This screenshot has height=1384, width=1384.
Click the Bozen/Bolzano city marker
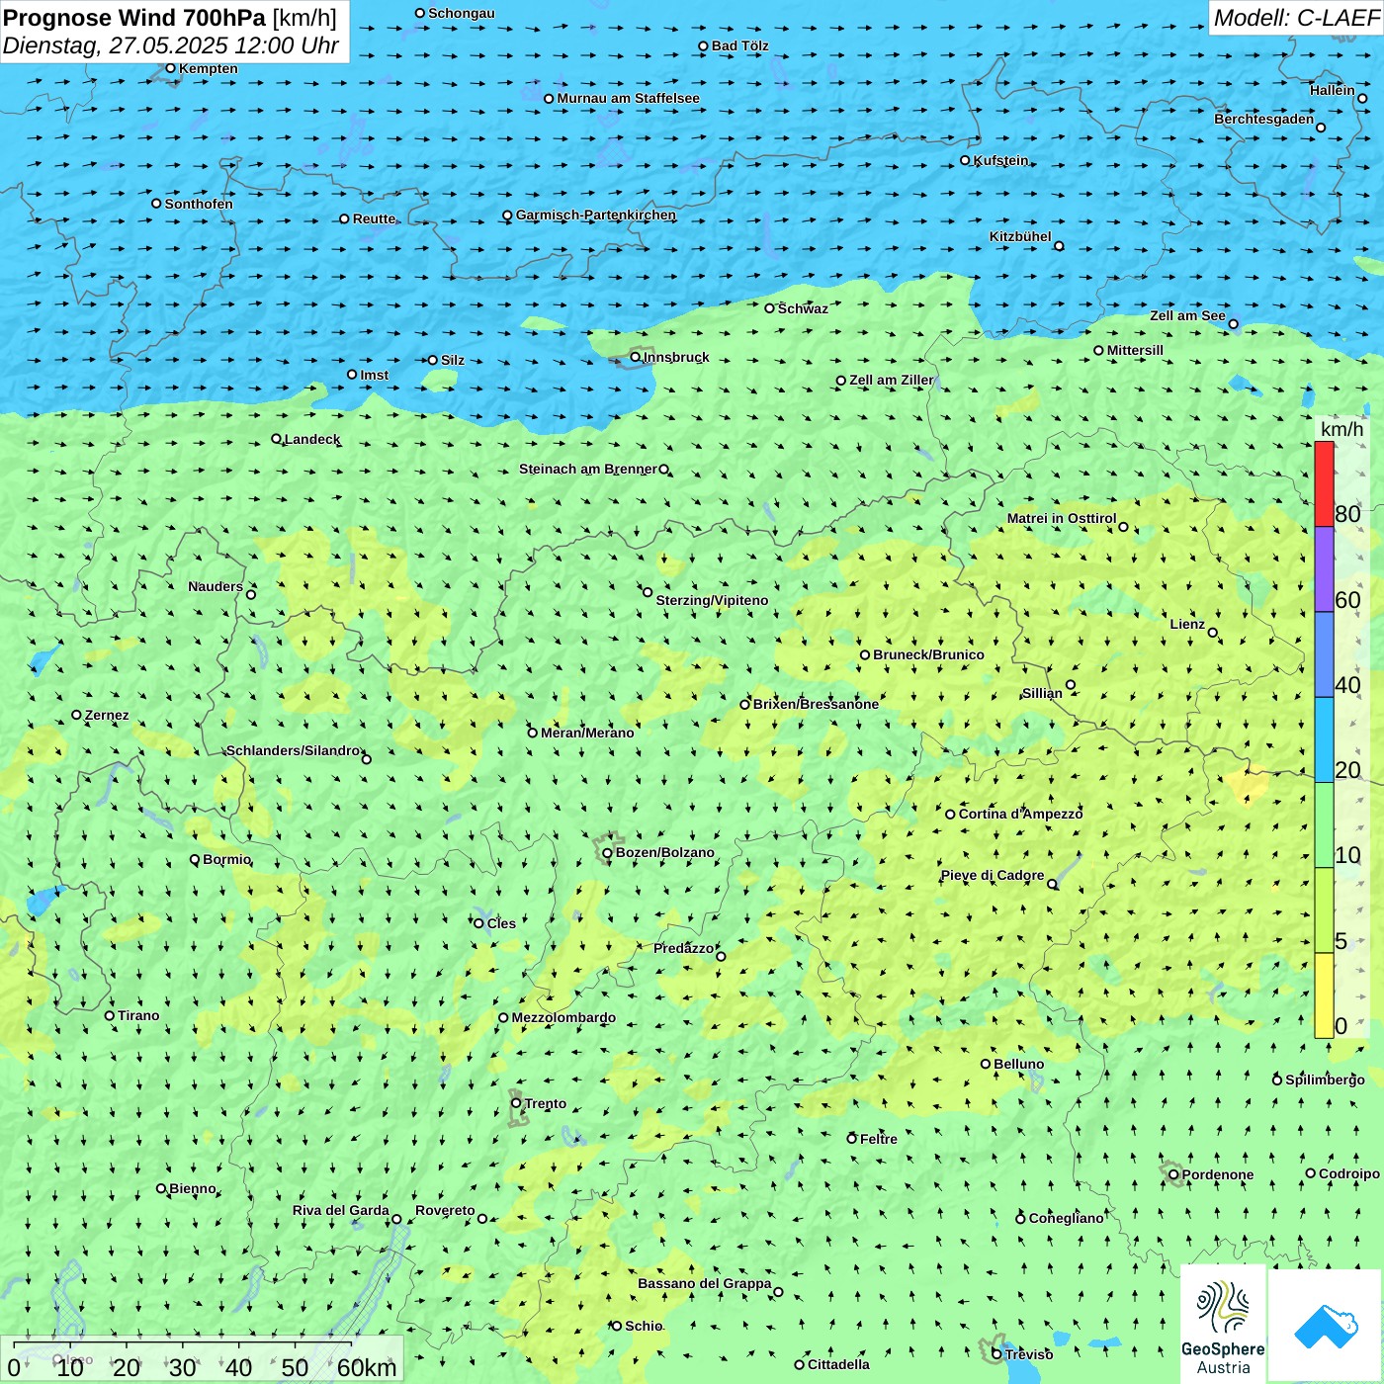click(607, 853)
